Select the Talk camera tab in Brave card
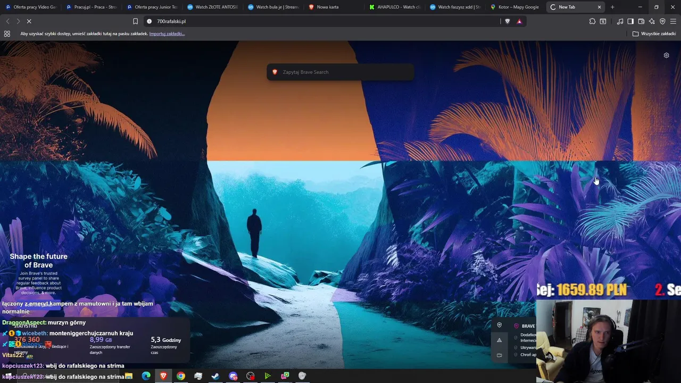This screenshot has width=681, height=383. click(x=499, y=355)
